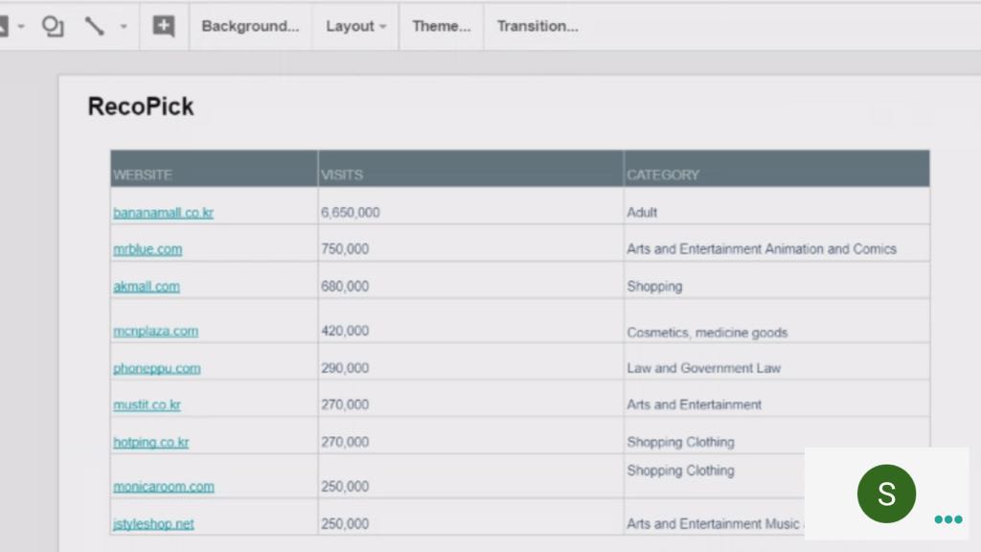The width and height of the screenshot is (981, 552).
Task: Click the VISITS column header cell
Action: (x=469, y=174)
